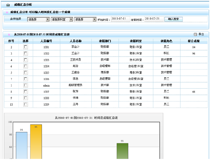The image size is (210, 160).
Task: Click the score cell 96 for 王会计
Action: tap(194, 54)
